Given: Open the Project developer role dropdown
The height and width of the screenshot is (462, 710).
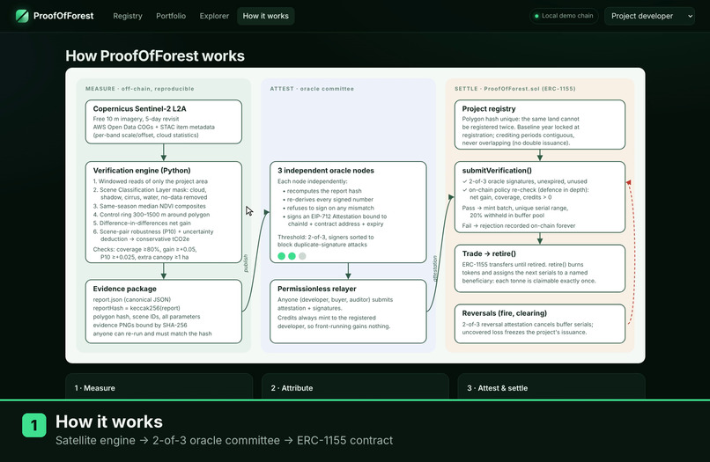Looking at the screenshot, I should (x=649, y=16).
